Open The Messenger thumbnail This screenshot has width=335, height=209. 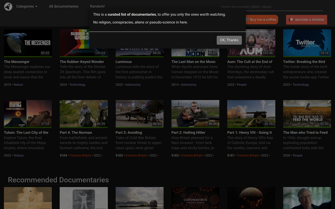[28, 43]
